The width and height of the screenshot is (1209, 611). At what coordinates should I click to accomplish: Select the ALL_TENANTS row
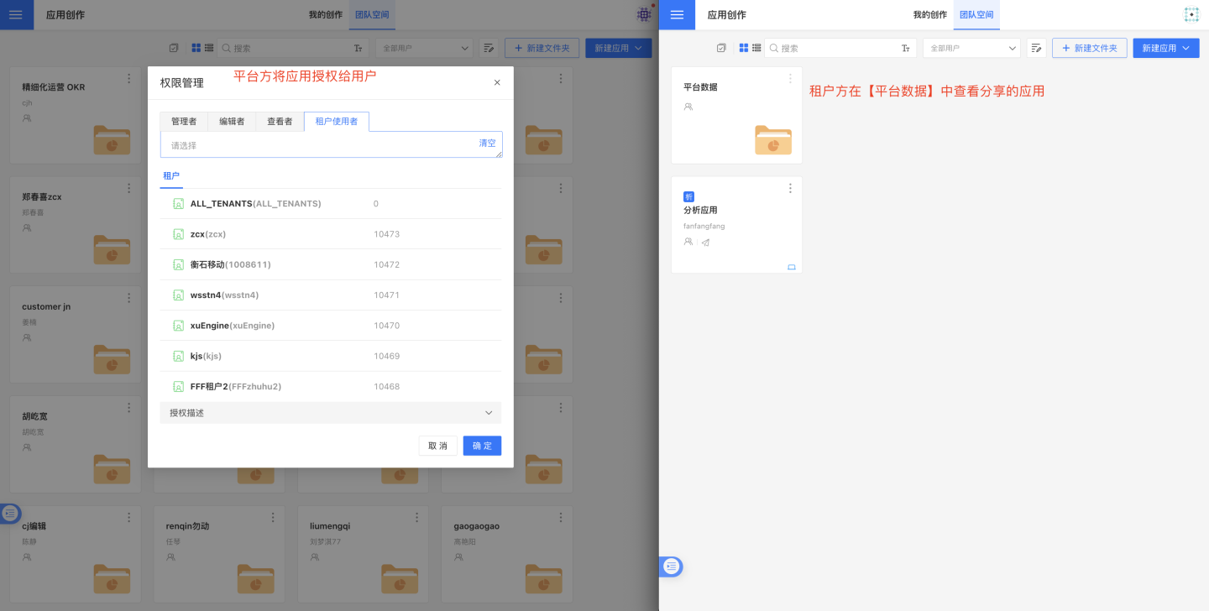tap(331, 204)
